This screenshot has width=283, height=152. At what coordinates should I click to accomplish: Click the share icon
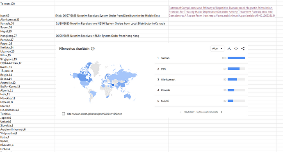pyautogui.click(x=243, y=48)
